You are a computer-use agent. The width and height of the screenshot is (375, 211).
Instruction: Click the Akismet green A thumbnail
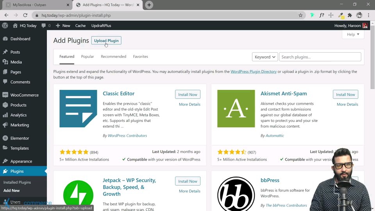(x=236, y=109)
